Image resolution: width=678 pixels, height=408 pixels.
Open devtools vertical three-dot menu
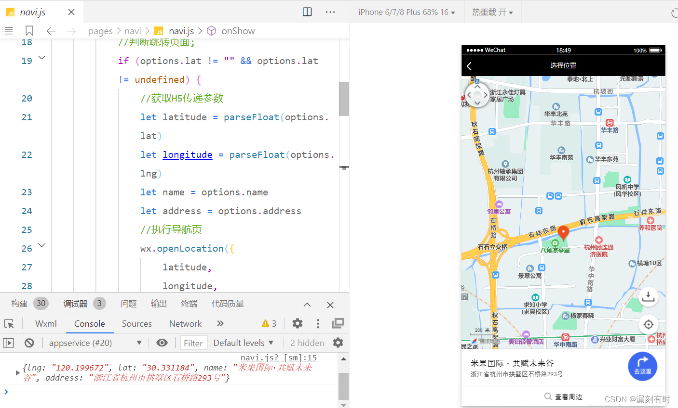tap(318, 323)
